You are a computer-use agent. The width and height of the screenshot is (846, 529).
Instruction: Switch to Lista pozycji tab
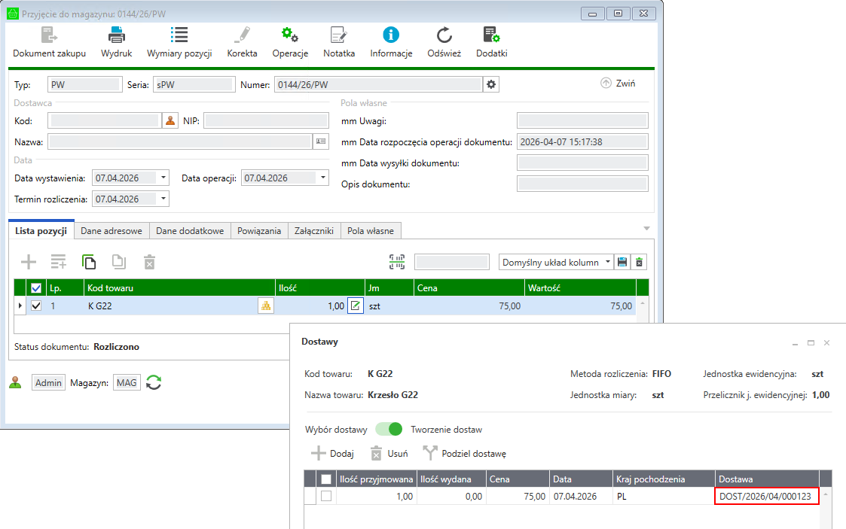pyautogui.click(x=41, y=230)
